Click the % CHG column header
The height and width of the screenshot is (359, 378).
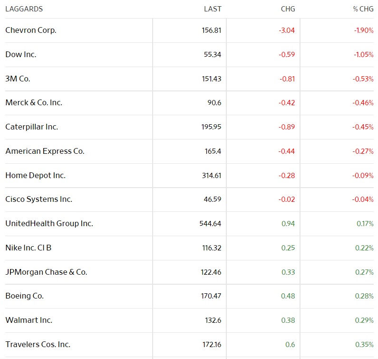point(363,9)
